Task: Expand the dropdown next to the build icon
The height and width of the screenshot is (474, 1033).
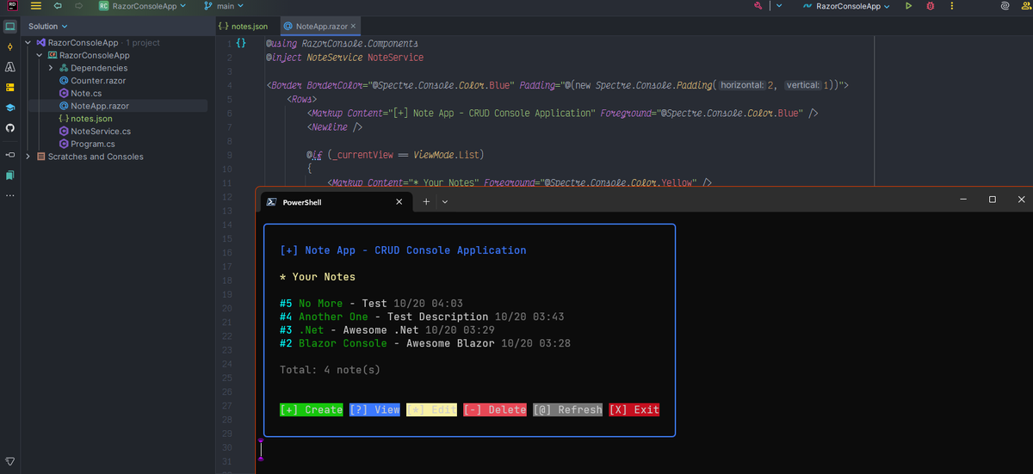Action: click(778, 6)
